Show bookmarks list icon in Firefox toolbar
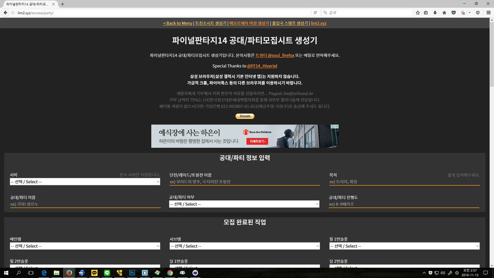 pyautogui.click(x=426, y=13)
